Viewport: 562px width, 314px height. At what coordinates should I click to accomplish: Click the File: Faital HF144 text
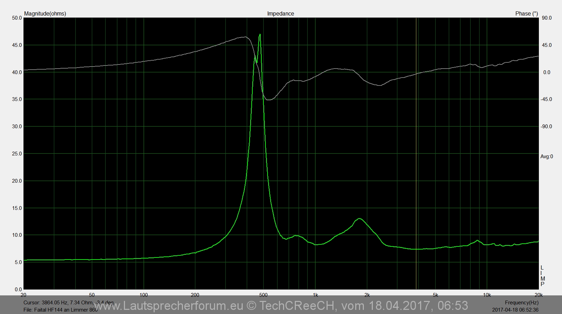point(60,310)
